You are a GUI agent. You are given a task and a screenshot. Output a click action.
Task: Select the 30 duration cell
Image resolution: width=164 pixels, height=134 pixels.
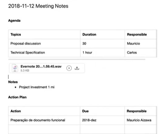click(102, 44)
